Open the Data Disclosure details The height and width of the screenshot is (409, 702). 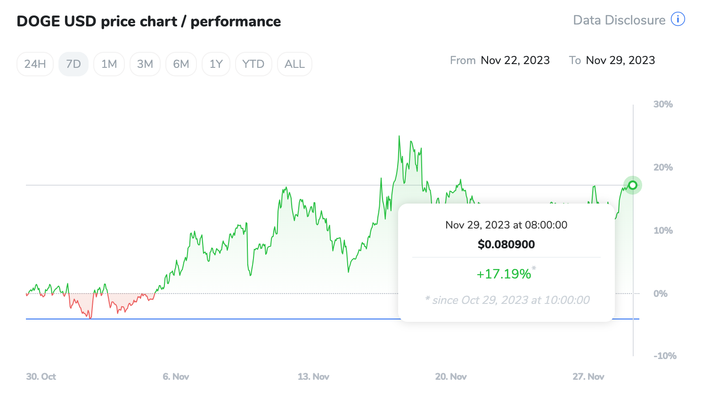[x=619, y=20]
